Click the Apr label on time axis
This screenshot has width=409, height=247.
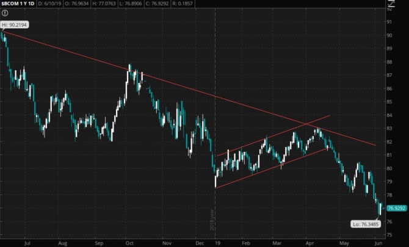tap(309, 243)
